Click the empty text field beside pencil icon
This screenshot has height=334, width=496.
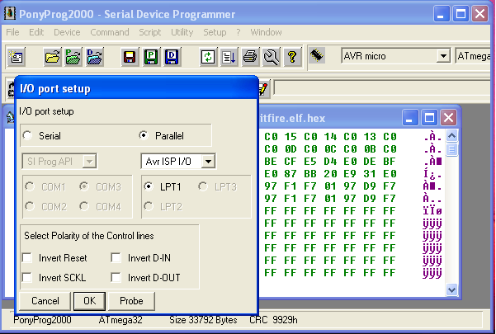[x=384, y=87]
